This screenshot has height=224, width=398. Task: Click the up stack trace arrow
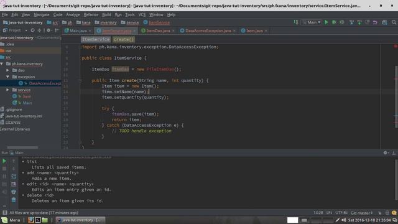[14, 161]
